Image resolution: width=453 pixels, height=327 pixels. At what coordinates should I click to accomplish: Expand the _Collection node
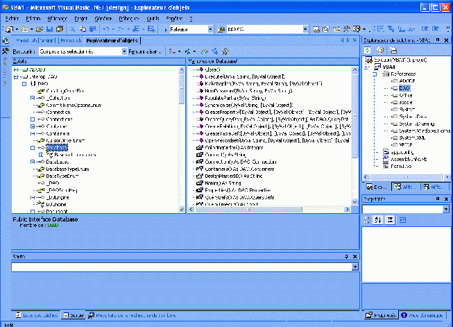(33, 98)
